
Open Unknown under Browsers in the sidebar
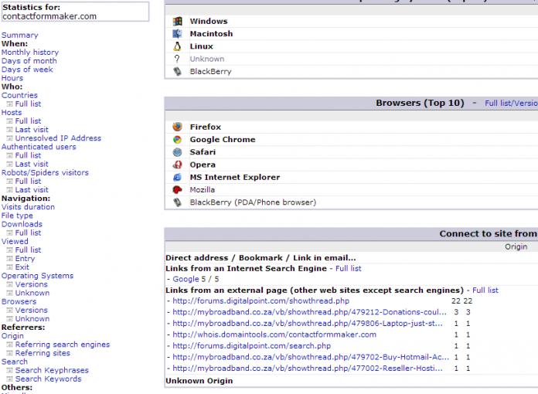(32, 318)
